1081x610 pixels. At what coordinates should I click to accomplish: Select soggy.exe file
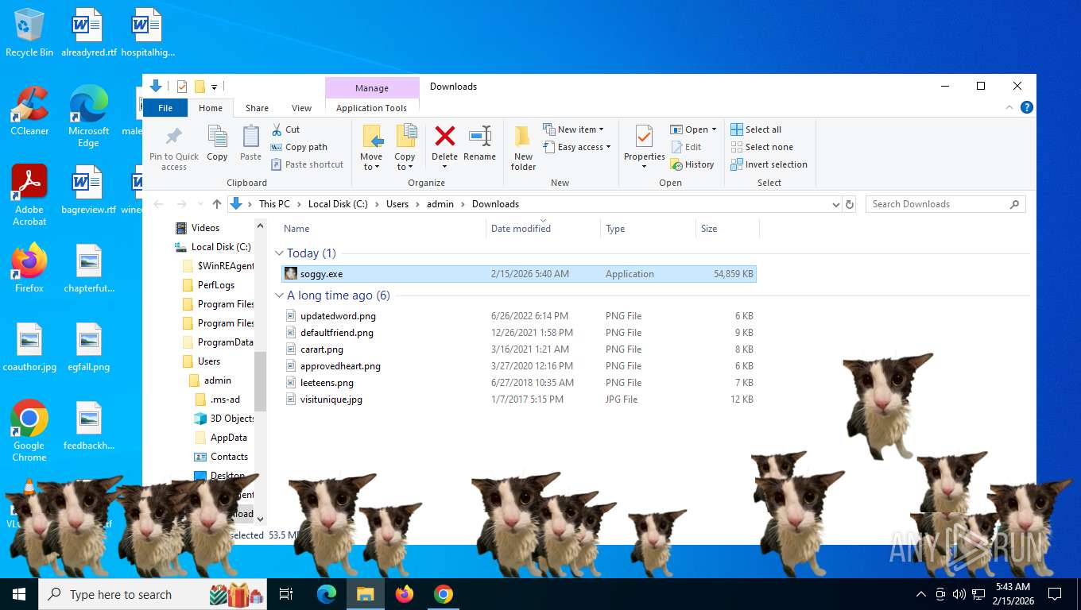click(519, 274)
